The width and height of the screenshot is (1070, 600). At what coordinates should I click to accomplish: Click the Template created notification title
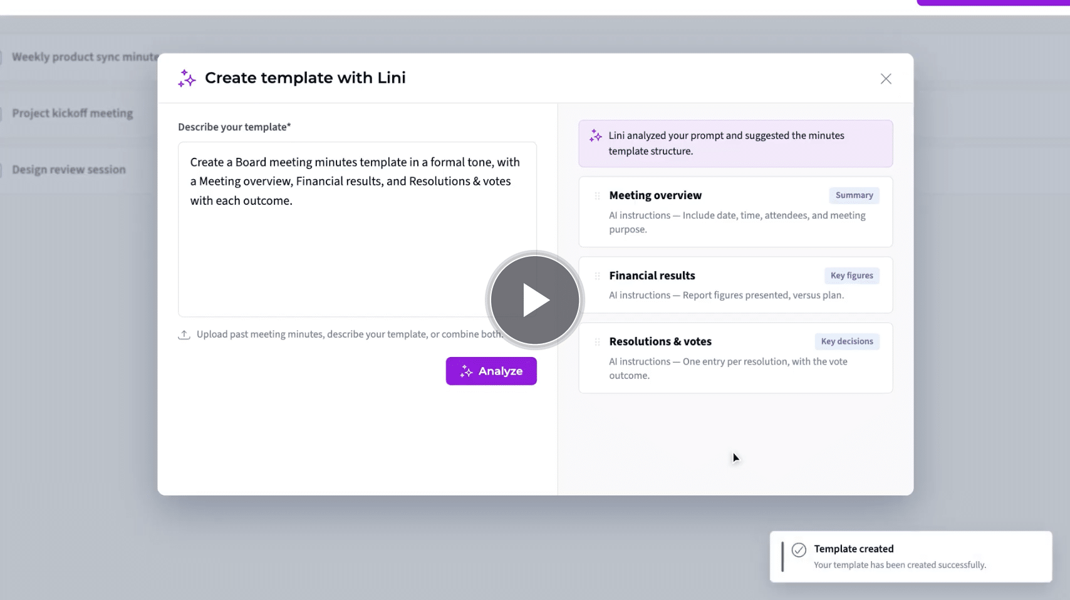pyautogui.click(x=854, y=549)
